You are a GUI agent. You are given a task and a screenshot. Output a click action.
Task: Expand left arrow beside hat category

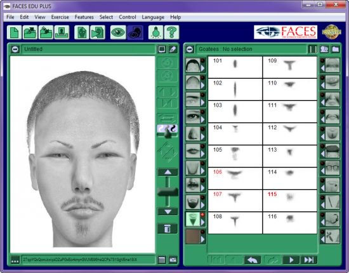[322, 154]
